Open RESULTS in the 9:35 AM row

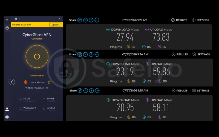pos(180,91)
